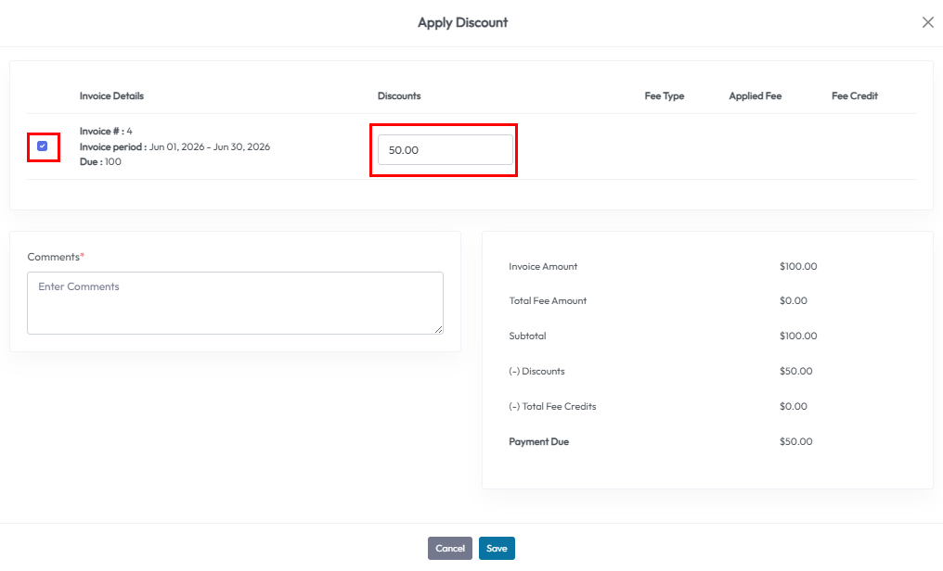Click the Comments field label
This screenshot has height=571, width=943.
pyautogui.click(x=55, y=257)
